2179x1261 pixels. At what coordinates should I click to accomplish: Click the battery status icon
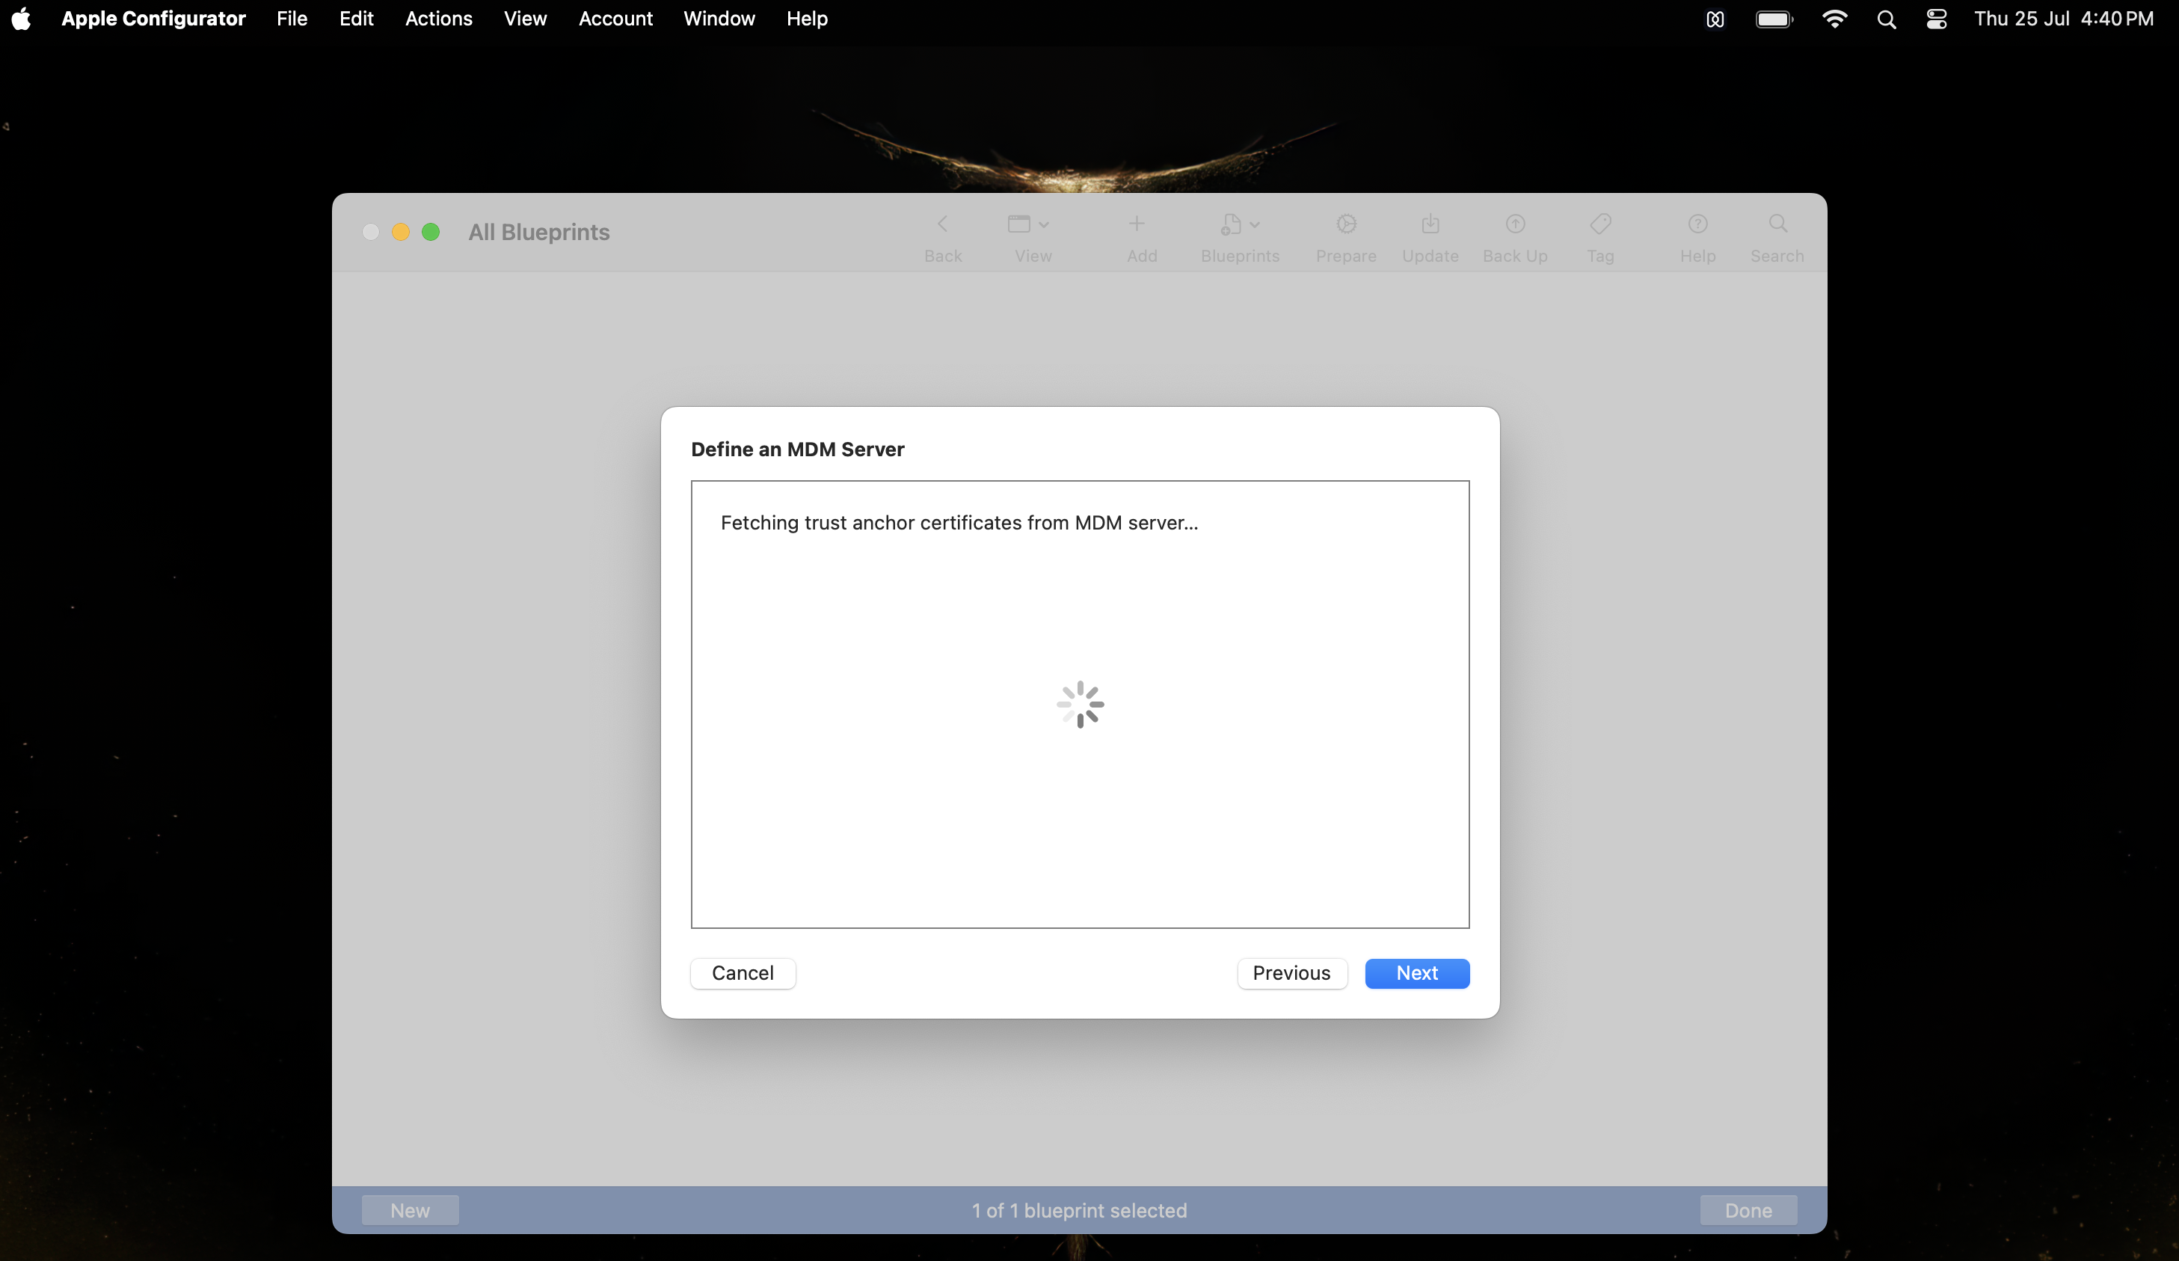point(1774,19)
